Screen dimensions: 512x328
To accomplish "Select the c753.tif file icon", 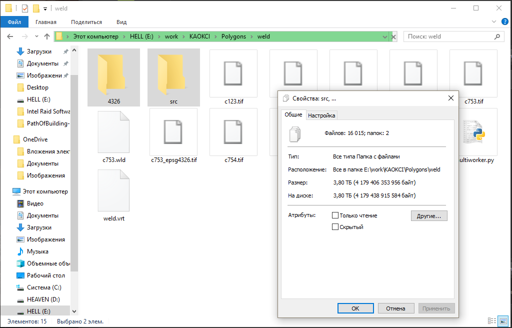I will [x=473, y=73].
